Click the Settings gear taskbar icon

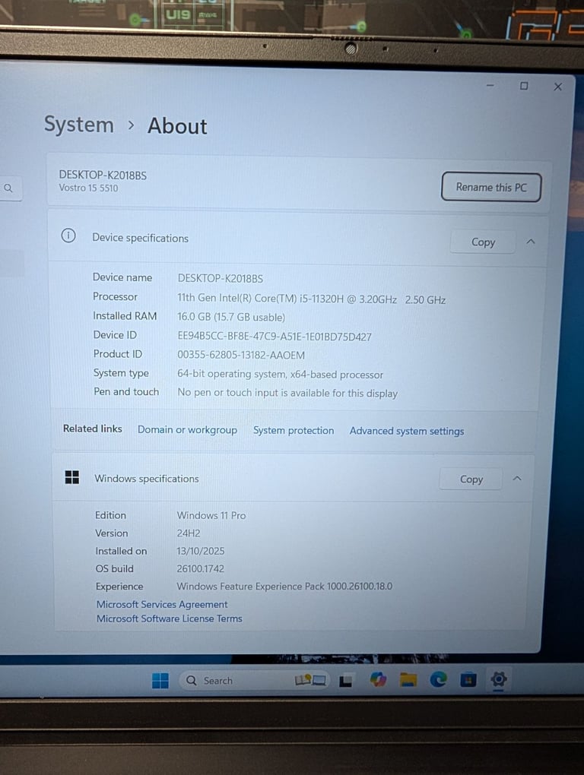click(498, 679)
